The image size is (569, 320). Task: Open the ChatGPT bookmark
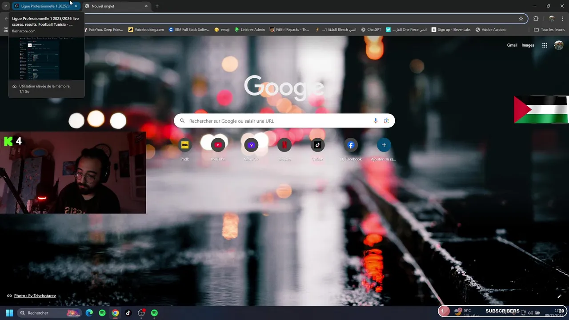tap(371, 30)
